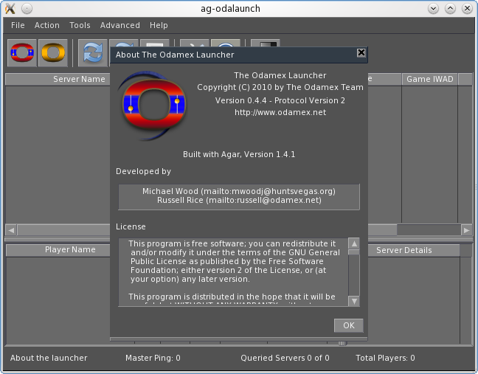This screenshot has width=478, height=374.
Task: Click the refresh servers toolbar icon
Action: pos(93,53)
